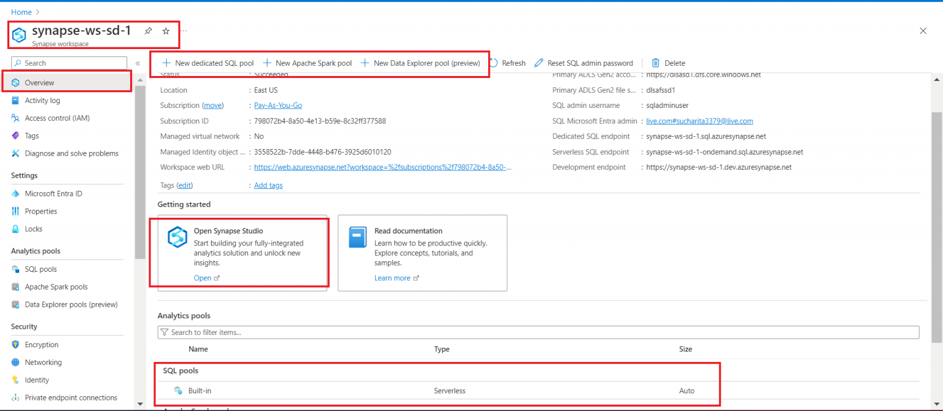Select the Serverless SQL endpoint value
The width and height of the screenshot is (943, 411).
coord(724,152)
